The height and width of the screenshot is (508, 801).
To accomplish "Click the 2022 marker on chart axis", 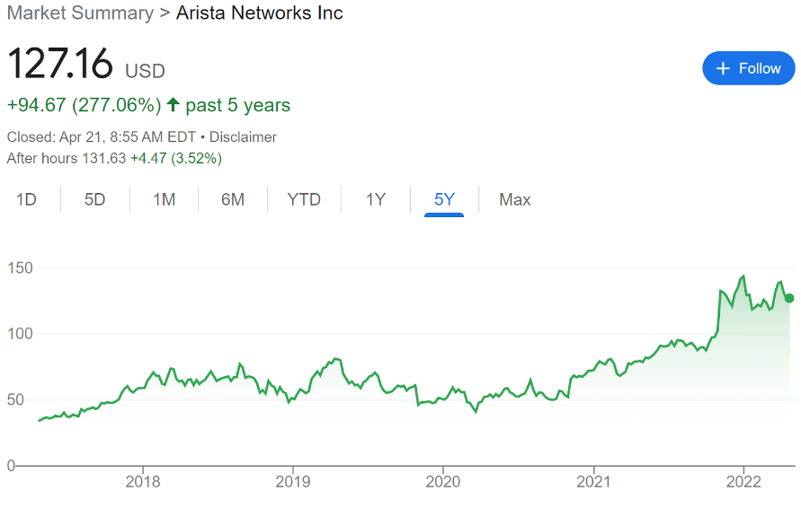I will (743, 481).
